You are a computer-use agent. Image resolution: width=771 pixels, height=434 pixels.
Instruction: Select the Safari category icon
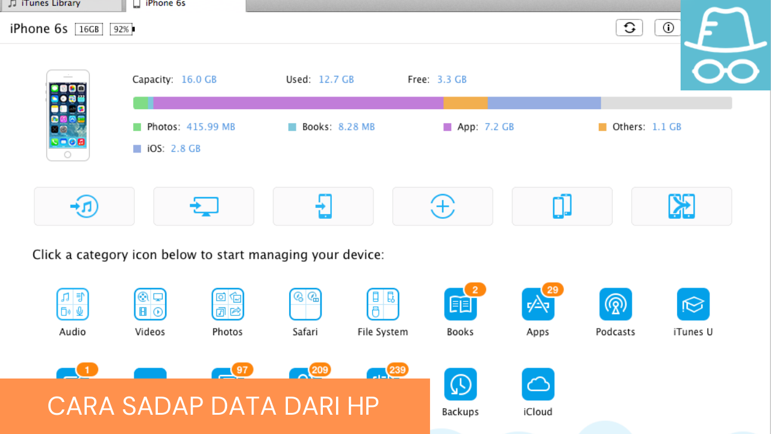[x=305, y=304]
